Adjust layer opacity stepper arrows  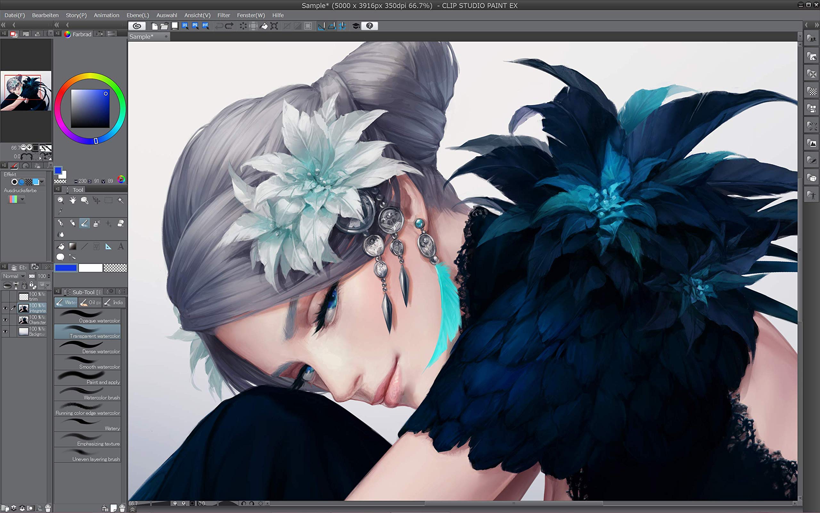49,276
